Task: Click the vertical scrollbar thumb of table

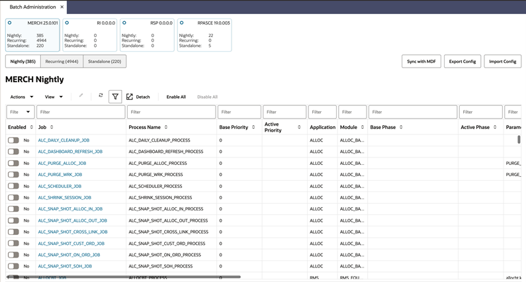Action: (x=519, y=139)
